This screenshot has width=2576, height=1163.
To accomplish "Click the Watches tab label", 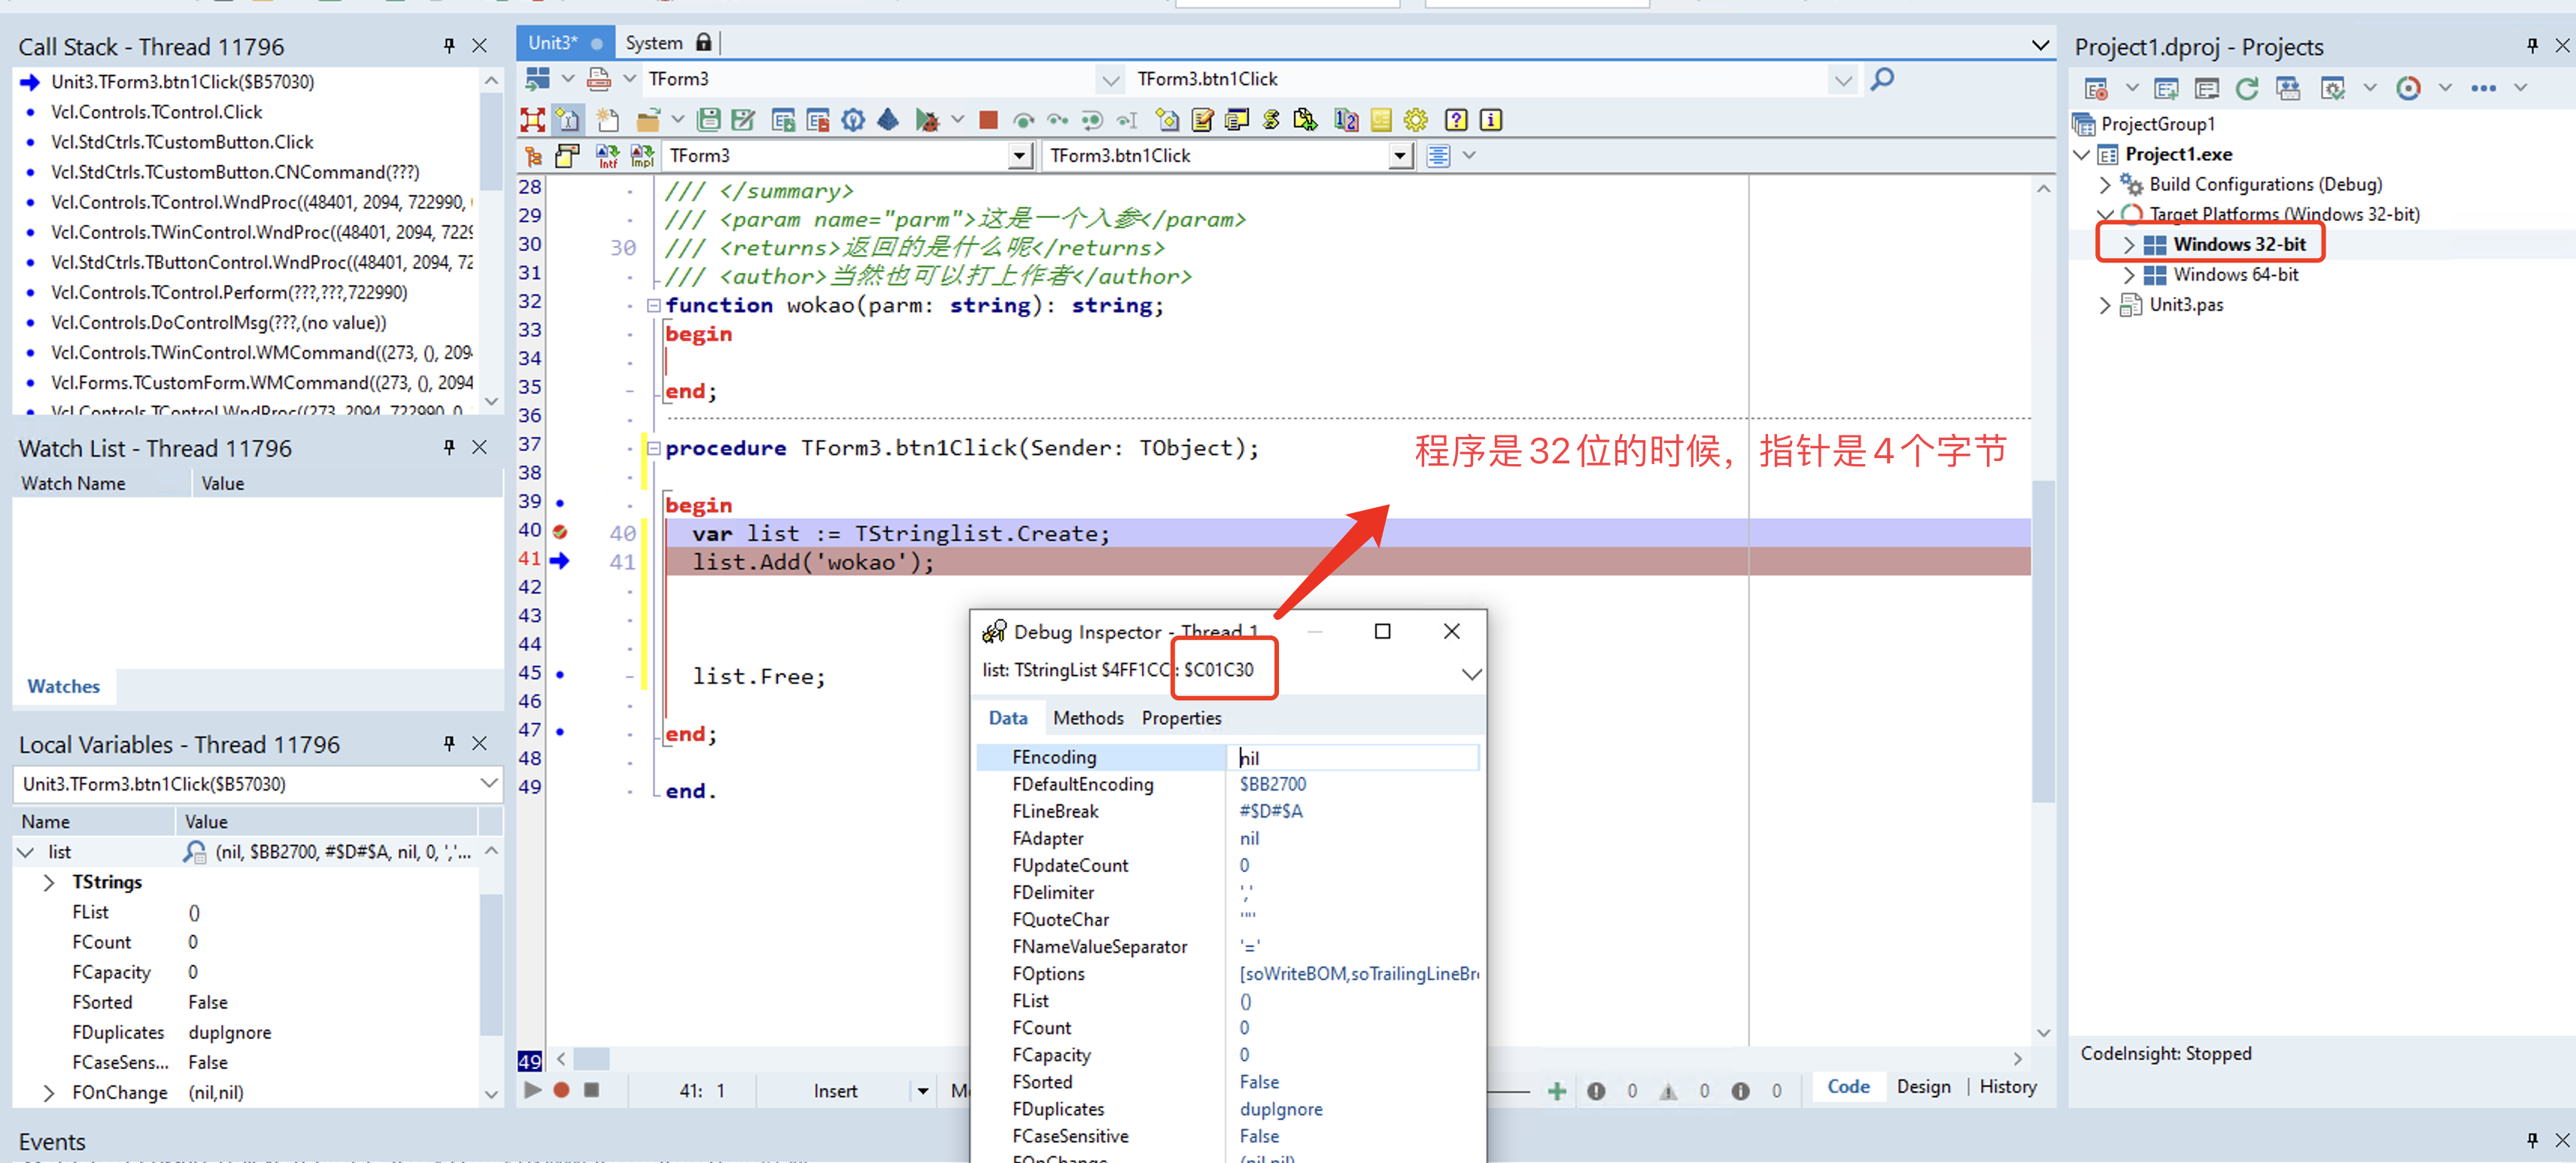I will coord(63,686).
